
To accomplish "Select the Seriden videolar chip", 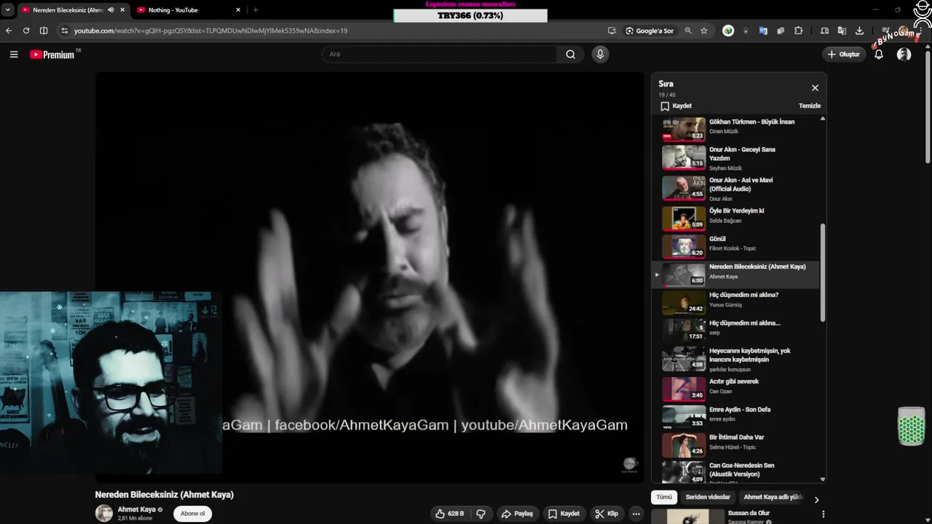I will point(708,497).
